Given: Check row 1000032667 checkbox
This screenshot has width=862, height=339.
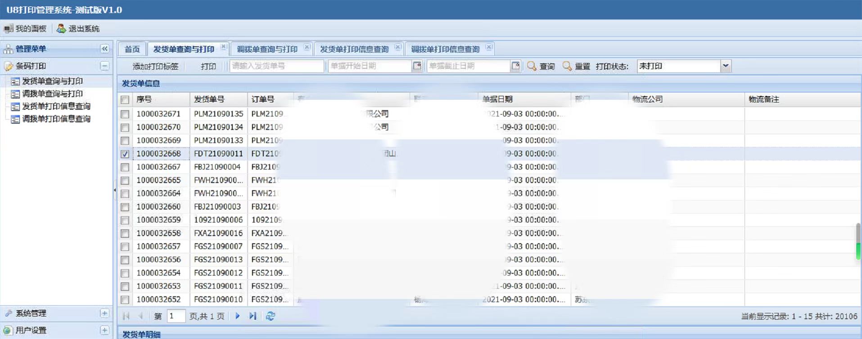Looking at the screenshot, I should [x=125, y=167].
